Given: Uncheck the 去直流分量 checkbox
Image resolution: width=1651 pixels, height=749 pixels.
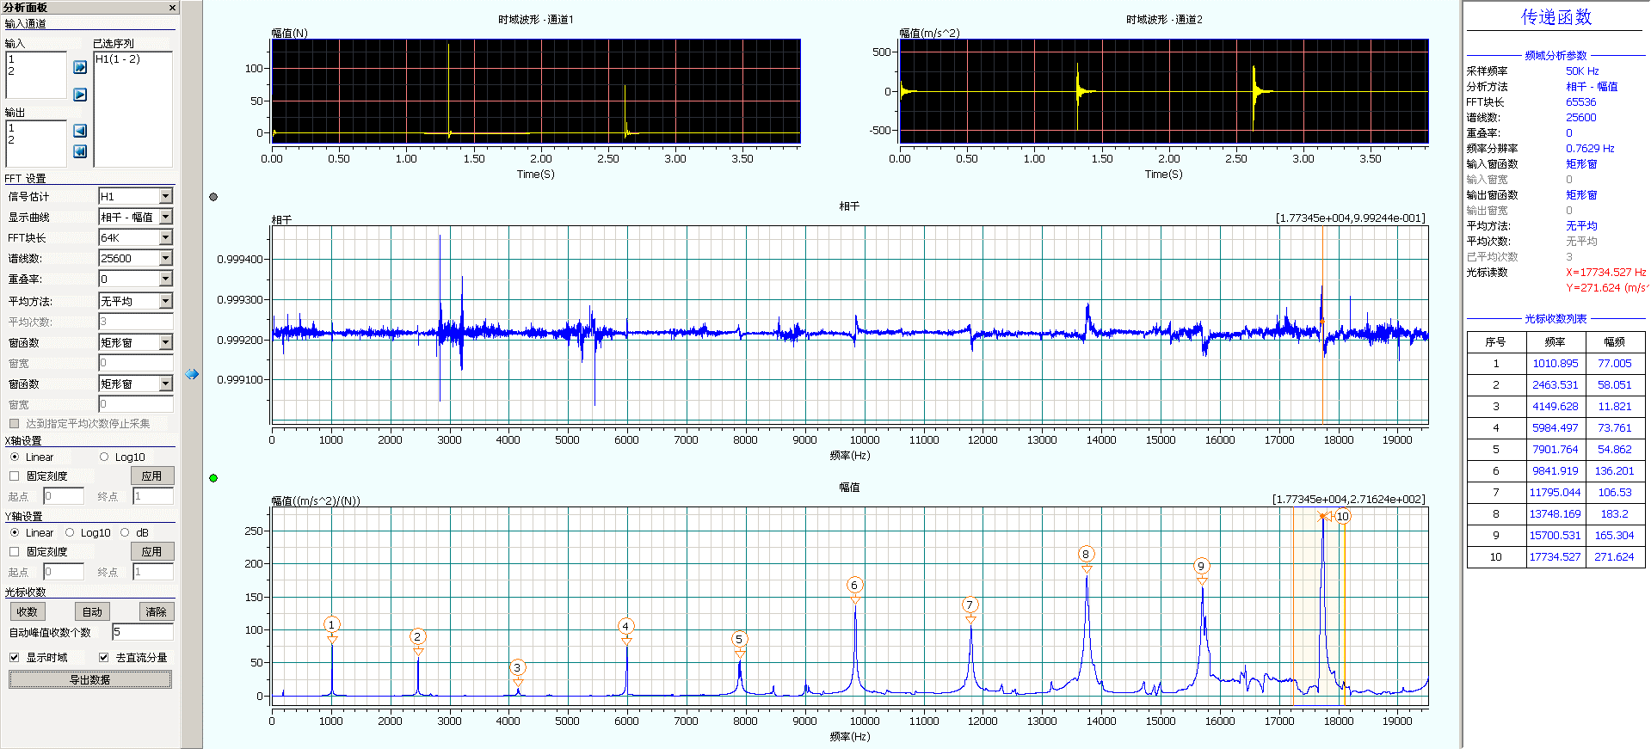Looking at the screenshot, I should 104,658.
